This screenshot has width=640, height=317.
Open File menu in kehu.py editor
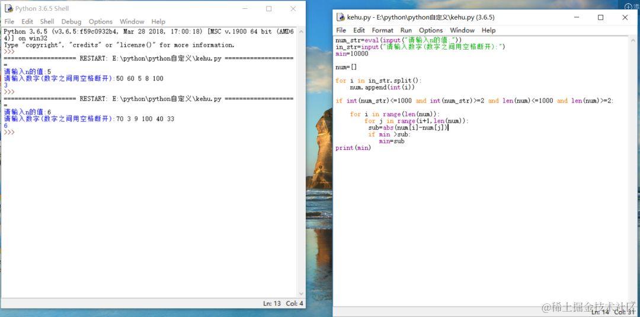(341, 30)
